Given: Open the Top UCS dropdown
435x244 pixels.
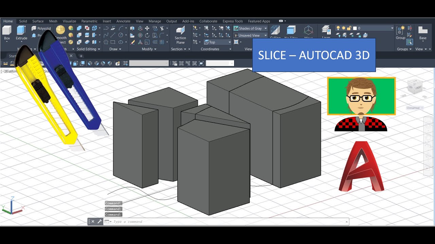Looking at the screenshot, I should tap(217, 42).
